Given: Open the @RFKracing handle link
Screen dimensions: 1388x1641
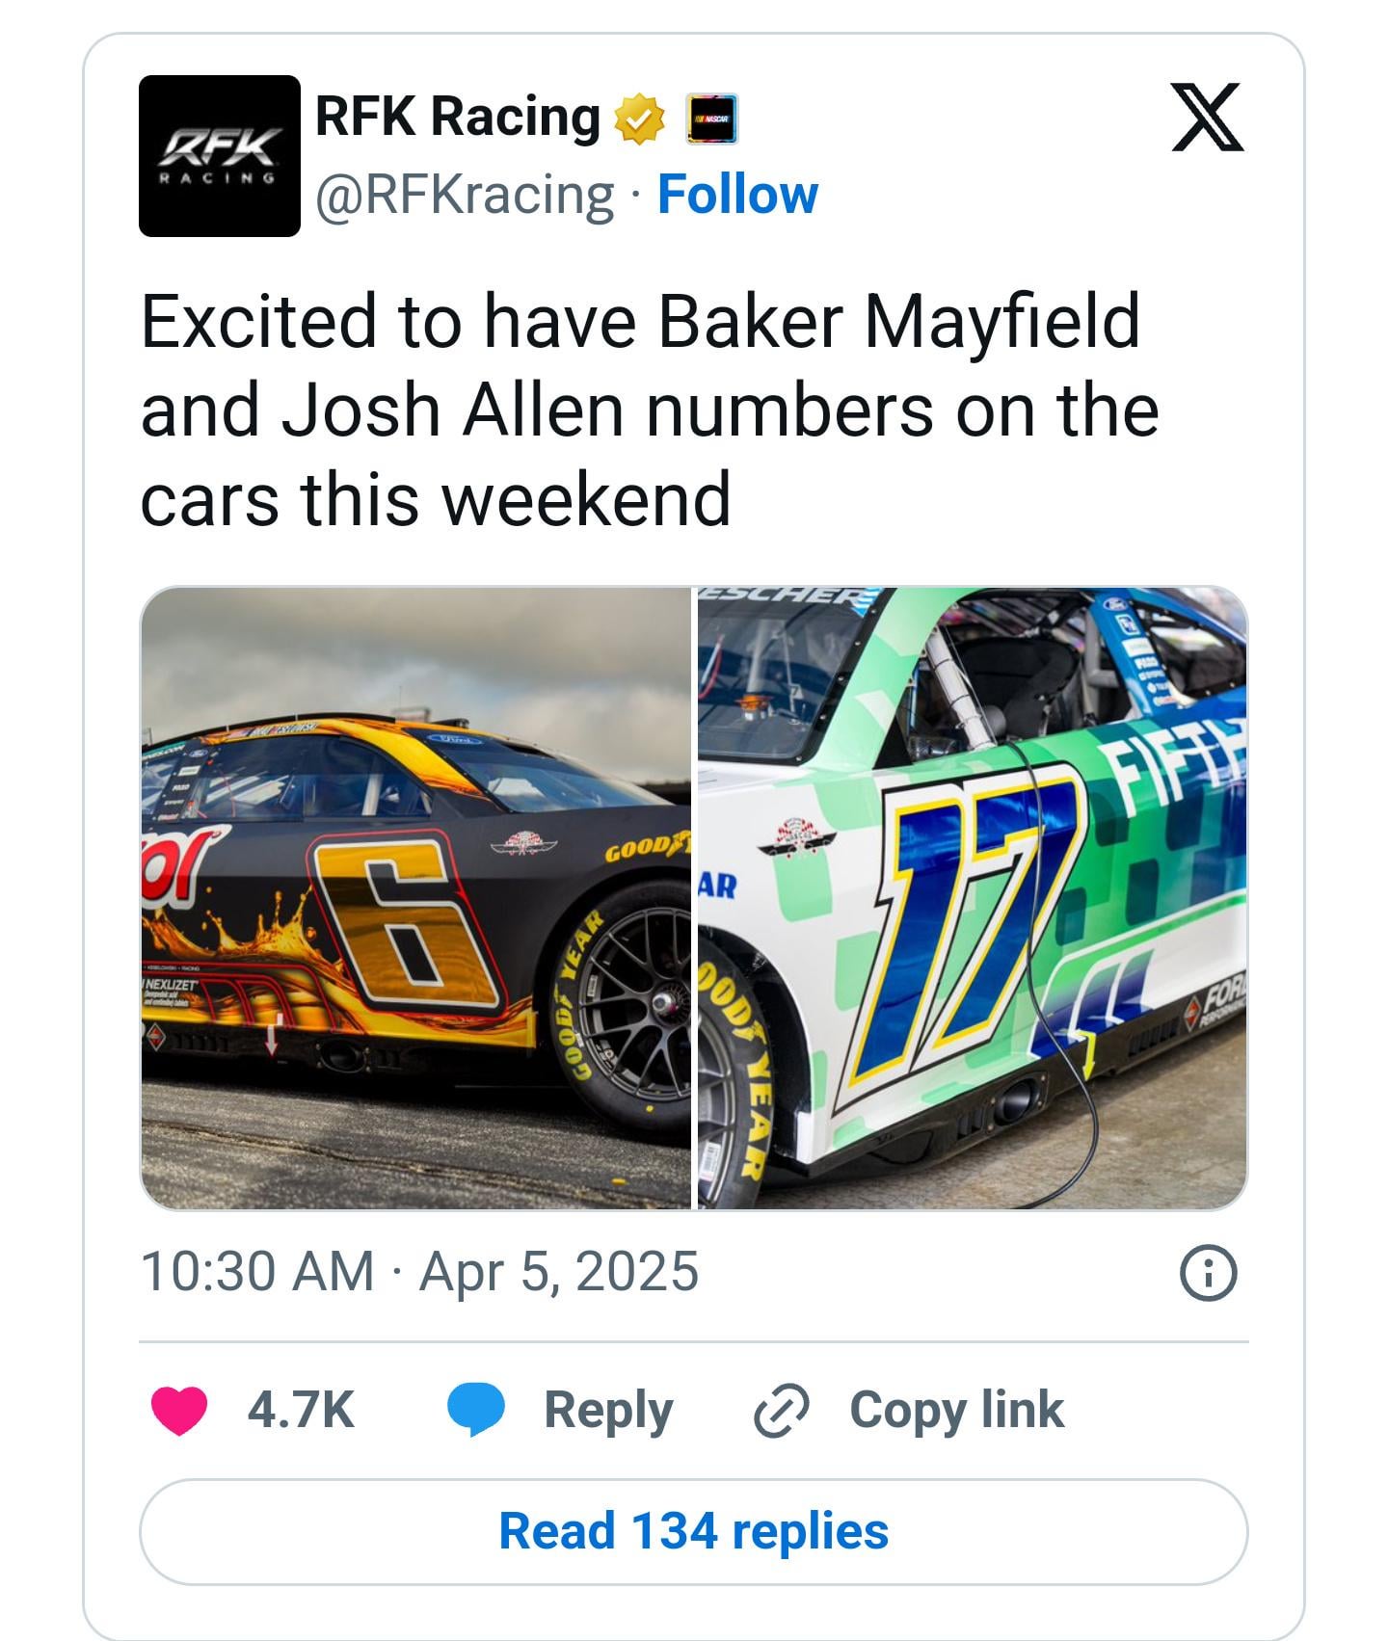Looking at the screenshot, I should point(464,196).
